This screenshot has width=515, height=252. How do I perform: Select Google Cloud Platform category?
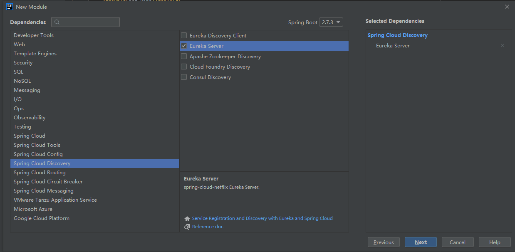click(95, 218)
